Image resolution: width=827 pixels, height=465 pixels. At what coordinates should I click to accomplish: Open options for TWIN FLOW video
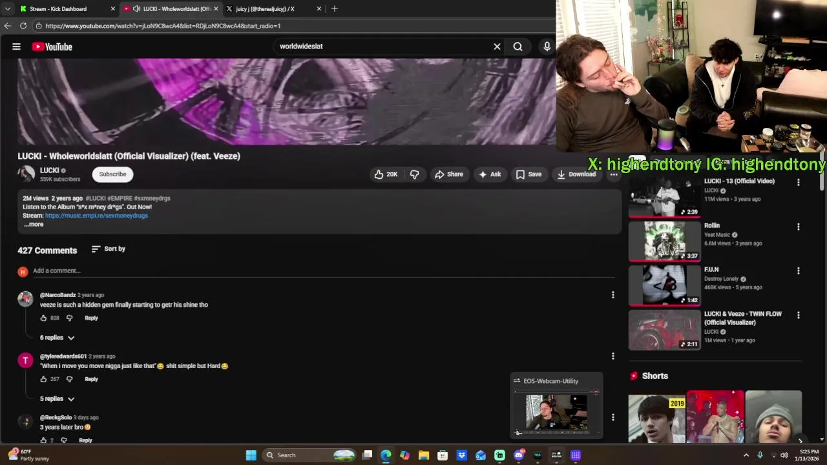[x=798, y=315]
